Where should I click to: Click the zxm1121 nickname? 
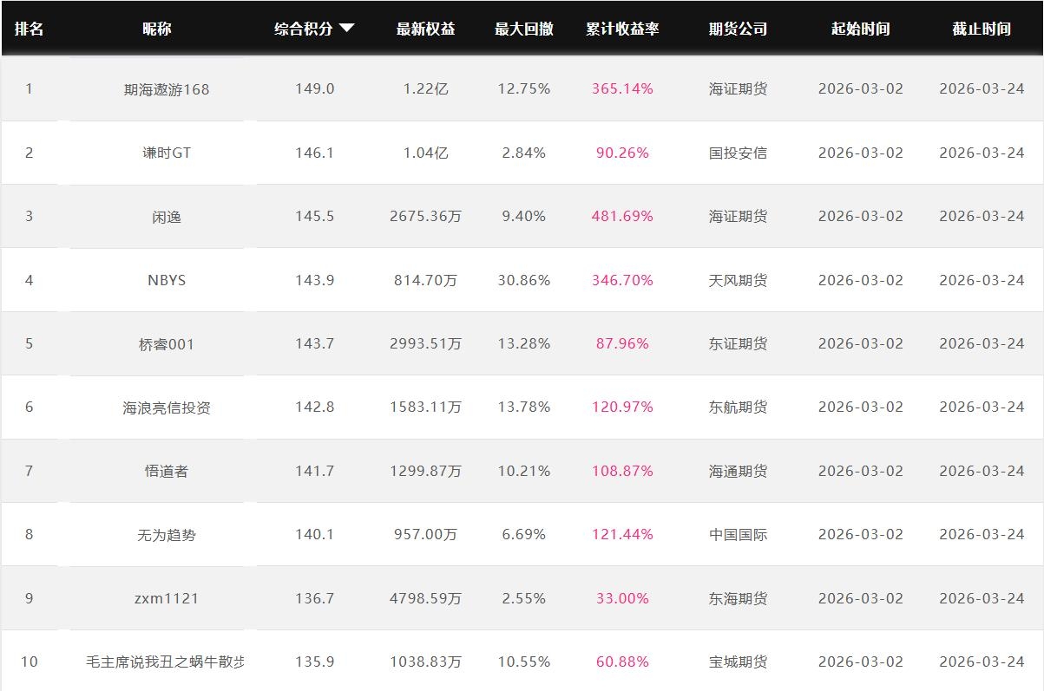coord(167,598)
